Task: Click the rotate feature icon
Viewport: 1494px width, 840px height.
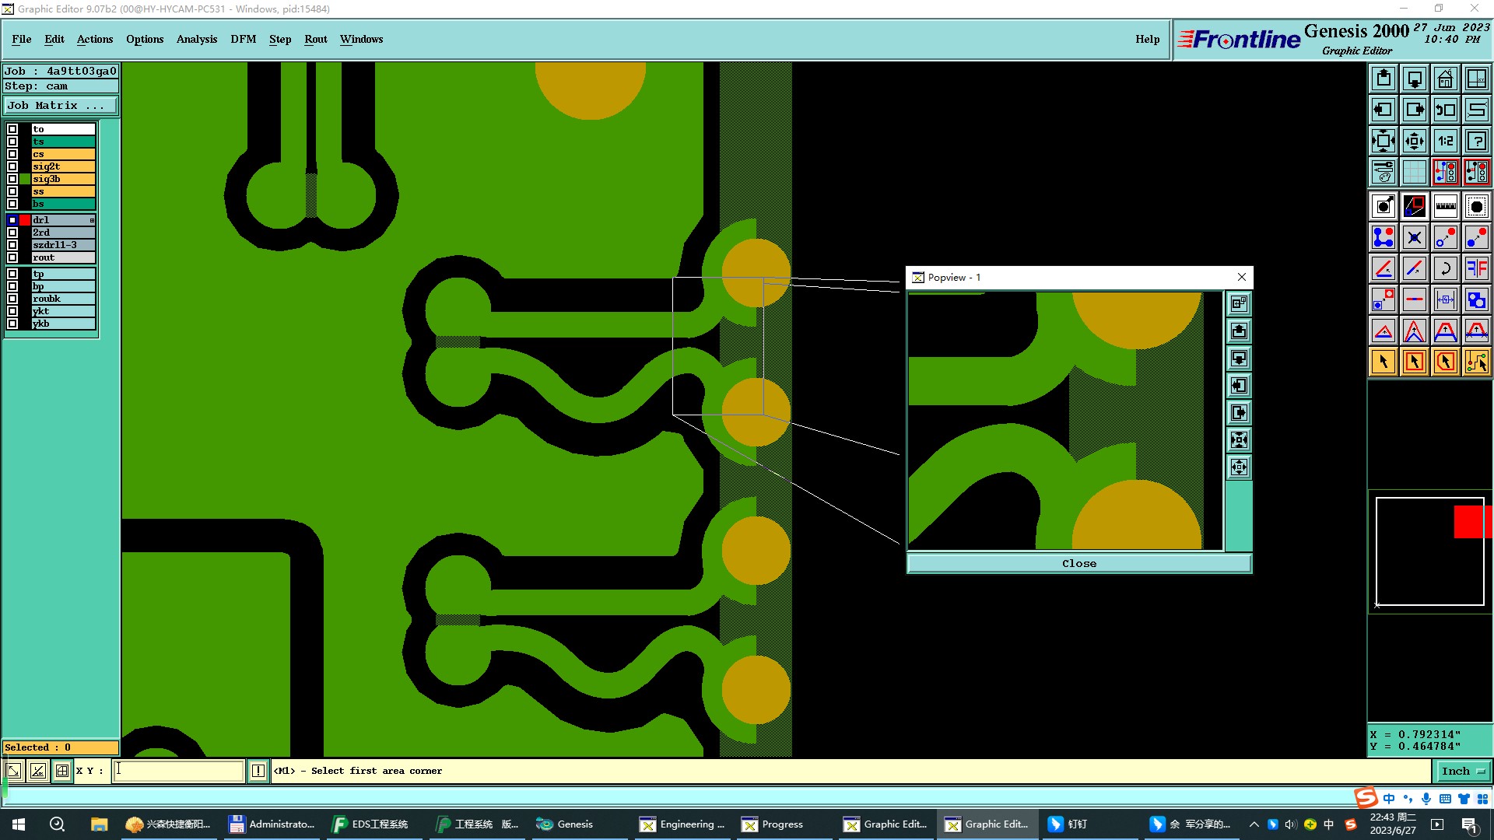Action: [1445, 268]
